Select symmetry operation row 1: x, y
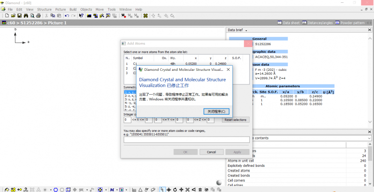 [130, 92]
